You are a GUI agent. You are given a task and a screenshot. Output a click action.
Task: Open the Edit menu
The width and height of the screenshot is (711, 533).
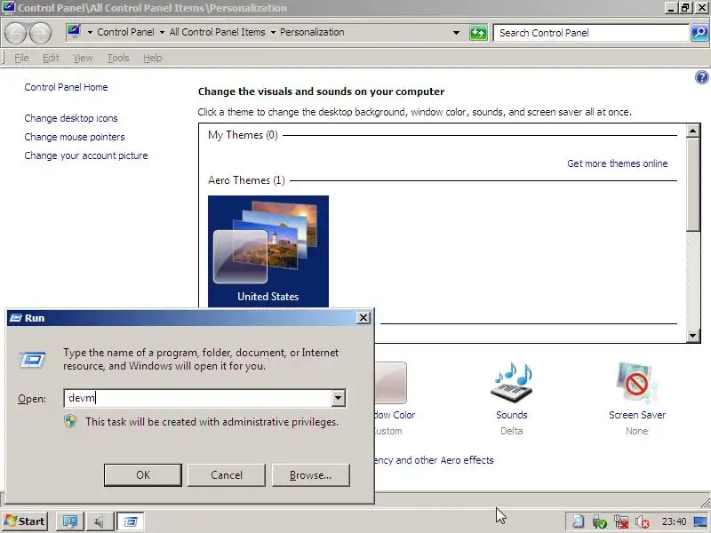51,58
